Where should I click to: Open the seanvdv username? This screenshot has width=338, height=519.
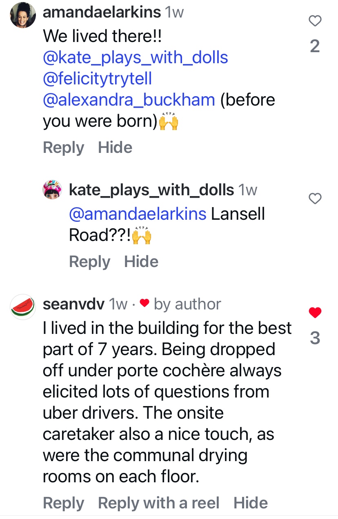[x=73, y=304]
